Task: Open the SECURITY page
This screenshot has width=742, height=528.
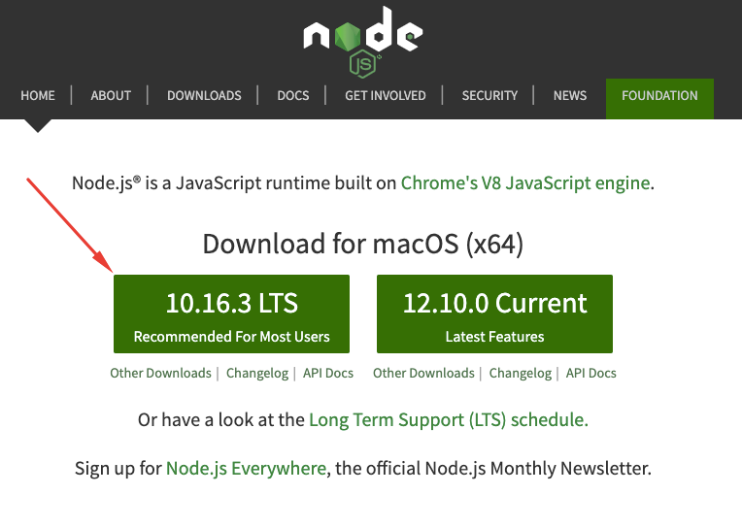Action: click(489, 95)
